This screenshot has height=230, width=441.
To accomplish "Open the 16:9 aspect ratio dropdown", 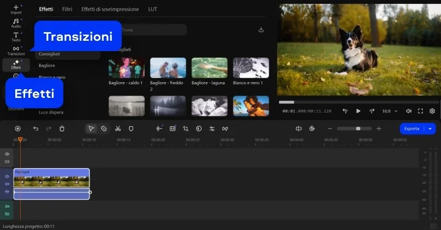I will pyautogui.click(x=389, y=111).
